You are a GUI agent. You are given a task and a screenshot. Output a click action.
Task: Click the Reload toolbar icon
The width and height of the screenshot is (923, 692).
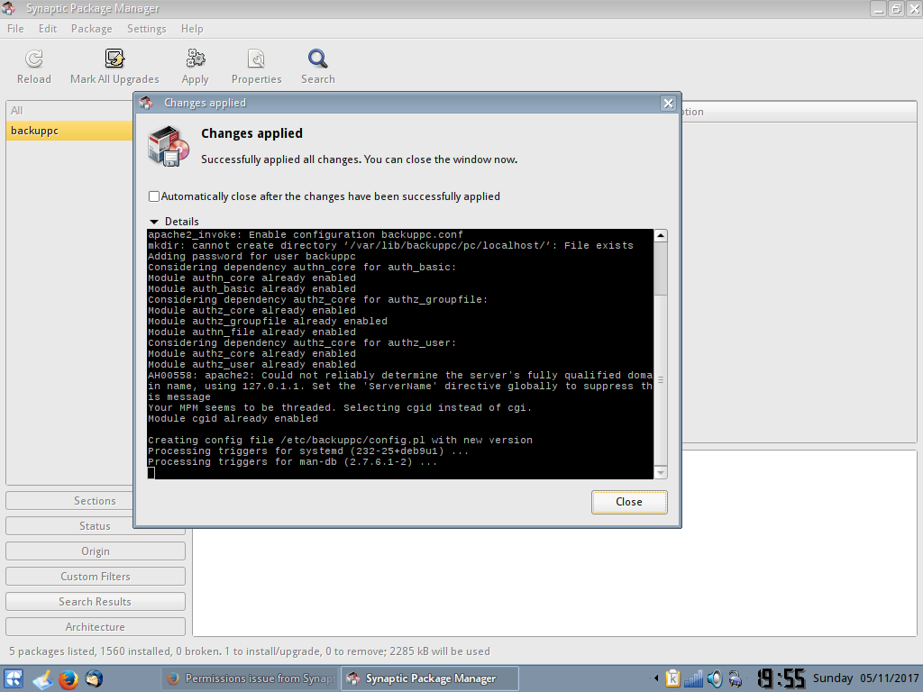tap(34, 59)
